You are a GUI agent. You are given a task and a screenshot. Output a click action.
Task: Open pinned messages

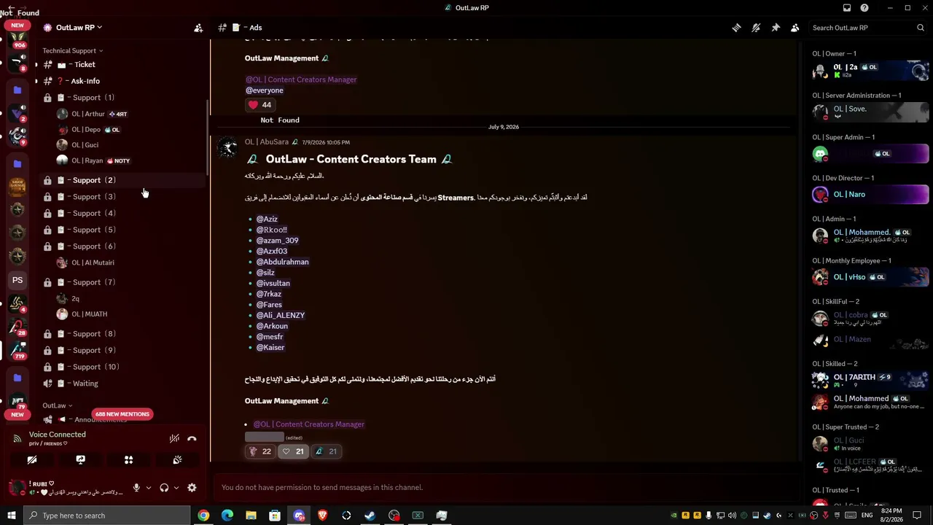click(776, 28)
